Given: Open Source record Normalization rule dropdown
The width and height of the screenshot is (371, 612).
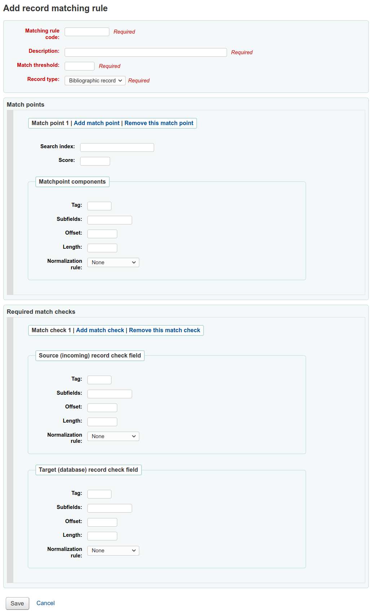Looking at the screenshot, I should click(113, 436).
